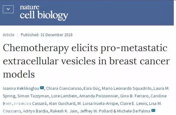Open the nature cell biology logo
The image size is (176, 115).
44,12
